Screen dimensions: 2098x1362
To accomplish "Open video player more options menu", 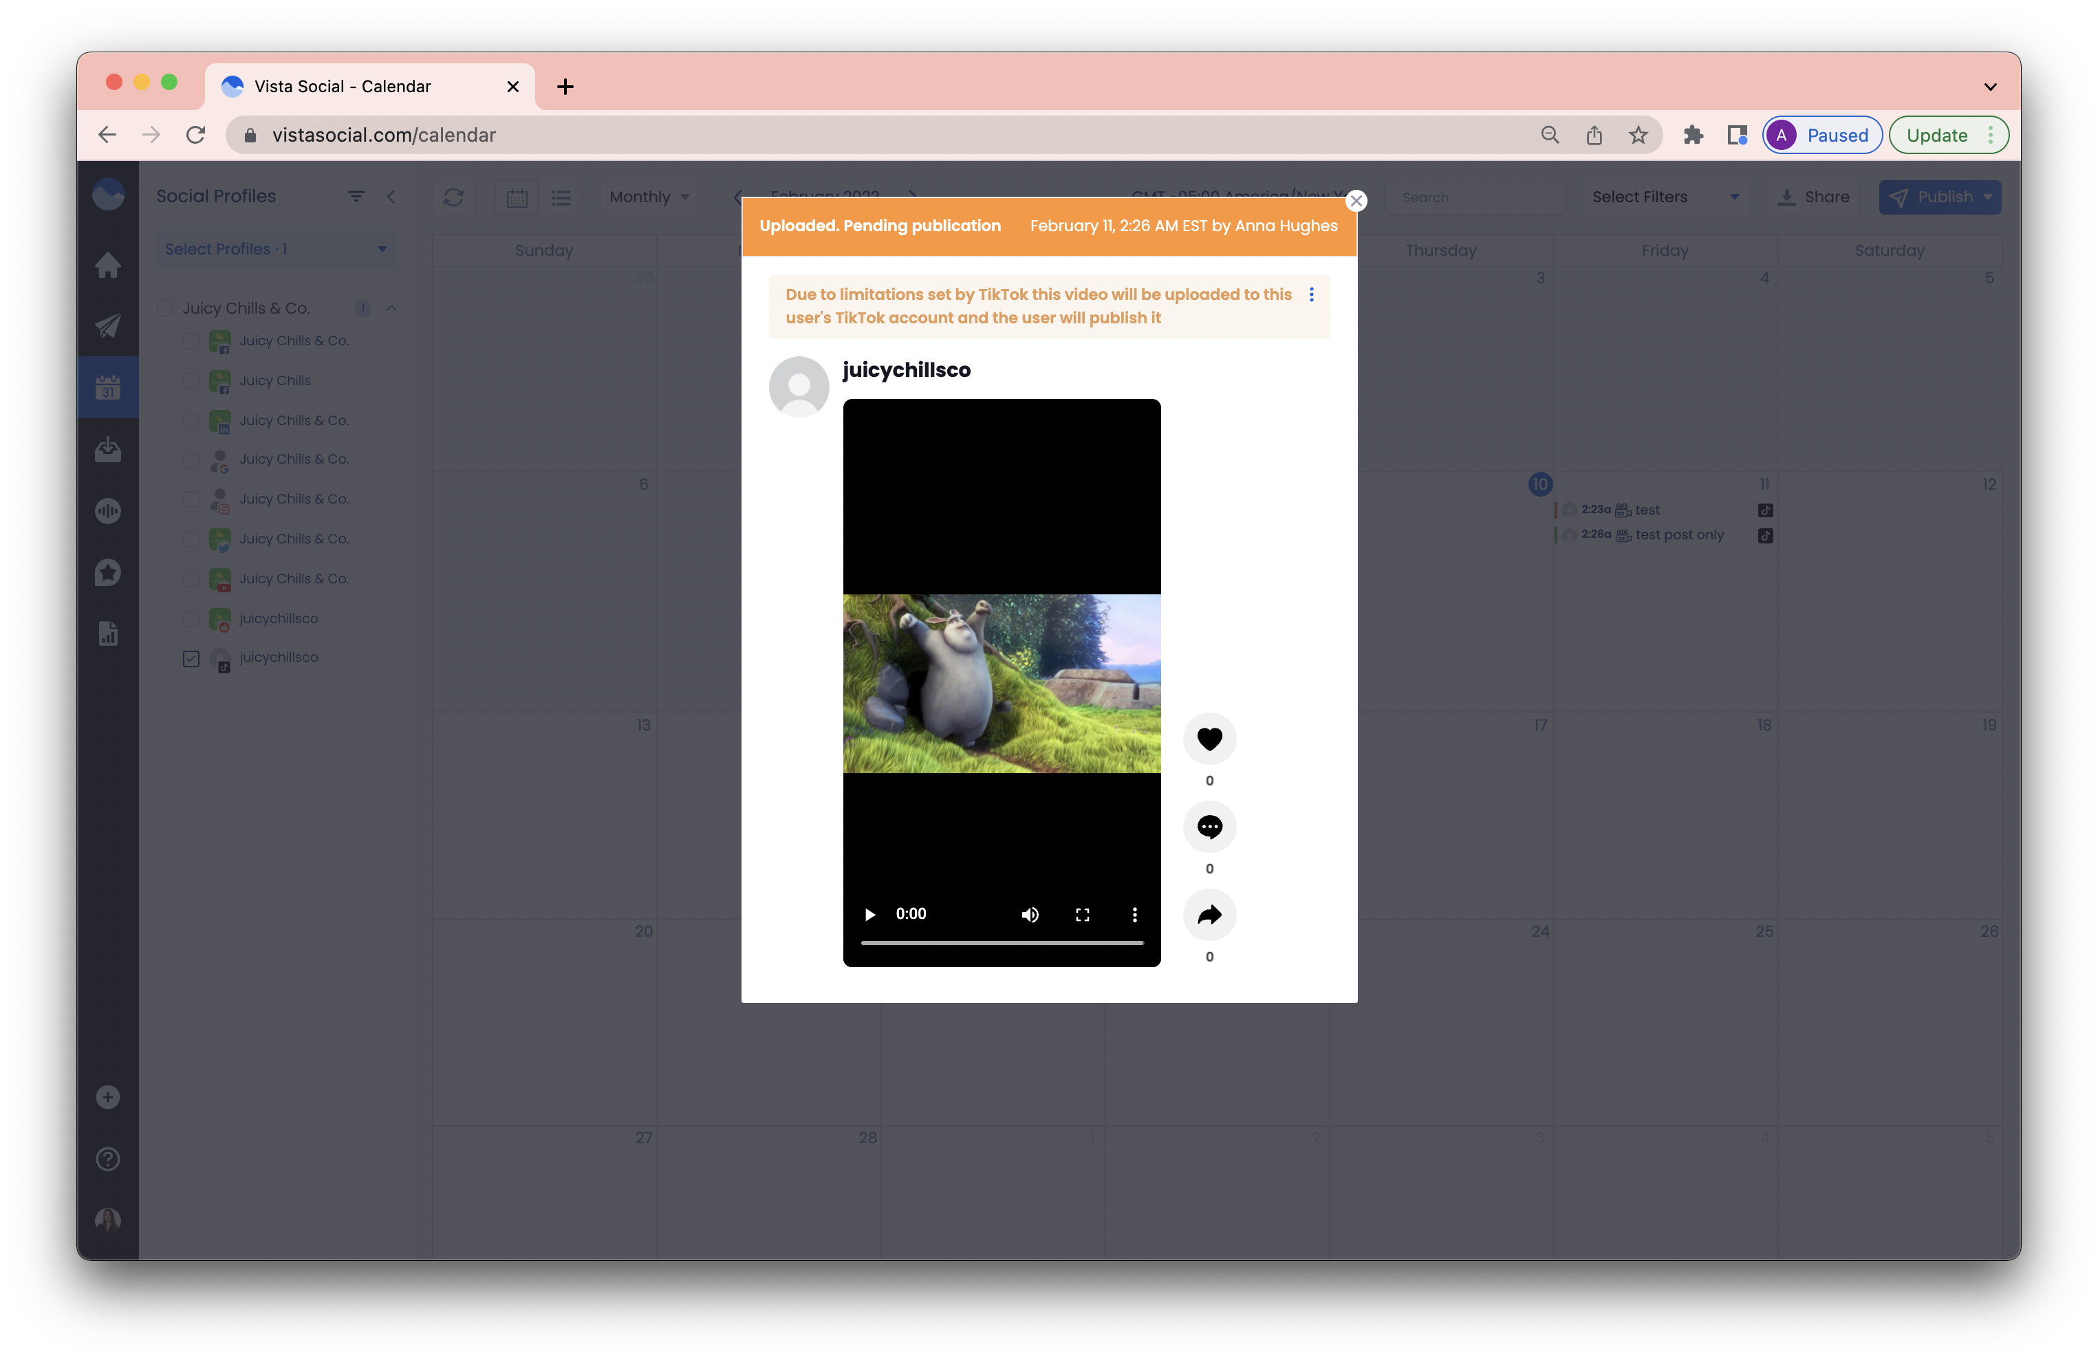I will [x=1134, y=914].
